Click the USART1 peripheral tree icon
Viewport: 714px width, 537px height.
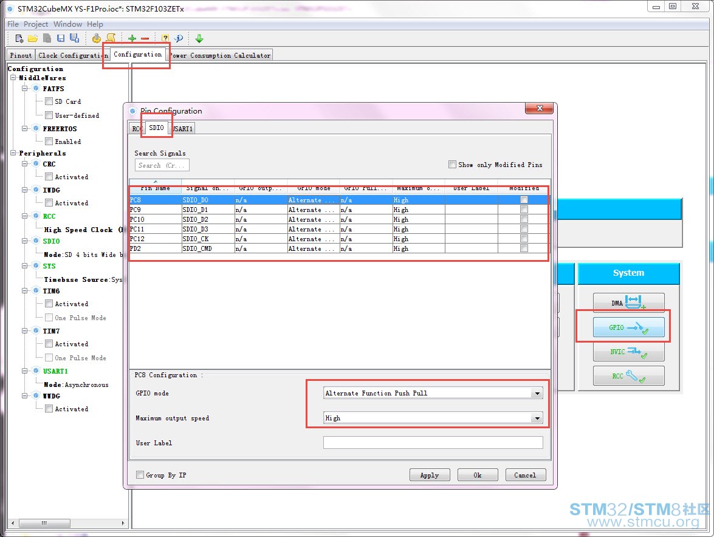click(36, 371)
